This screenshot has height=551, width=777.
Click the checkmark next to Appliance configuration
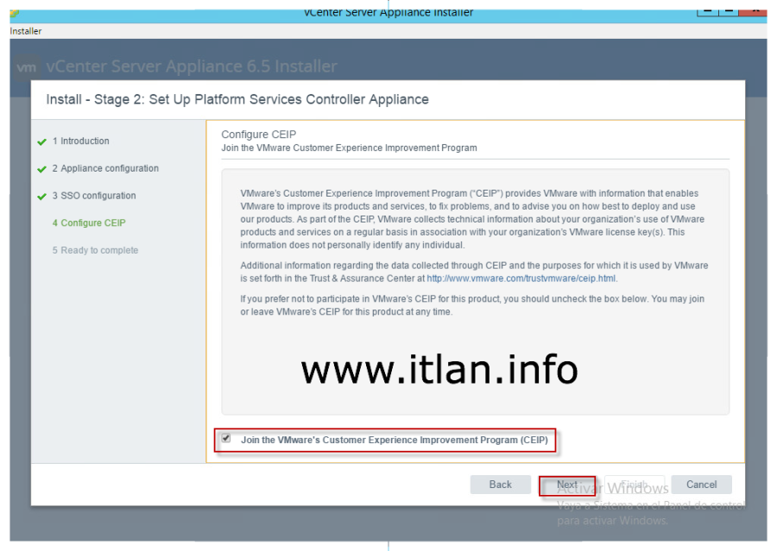41,169
